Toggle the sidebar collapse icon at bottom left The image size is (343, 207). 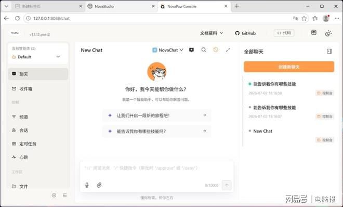pyautogui.click(x=65, y=195)
